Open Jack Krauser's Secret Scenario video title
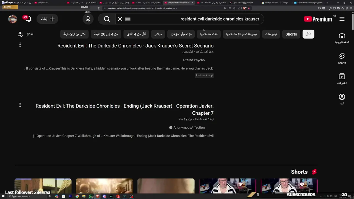The height and width of the screenshot is (199, 354). tap(136, 46)
